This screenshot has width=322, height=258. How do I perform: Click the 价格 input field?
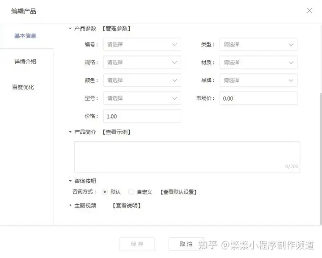(x=142, y=116)
